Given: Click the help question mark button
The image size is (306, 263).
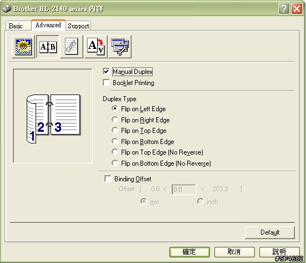Looking at the screenshot, I should tap(284, 9).
